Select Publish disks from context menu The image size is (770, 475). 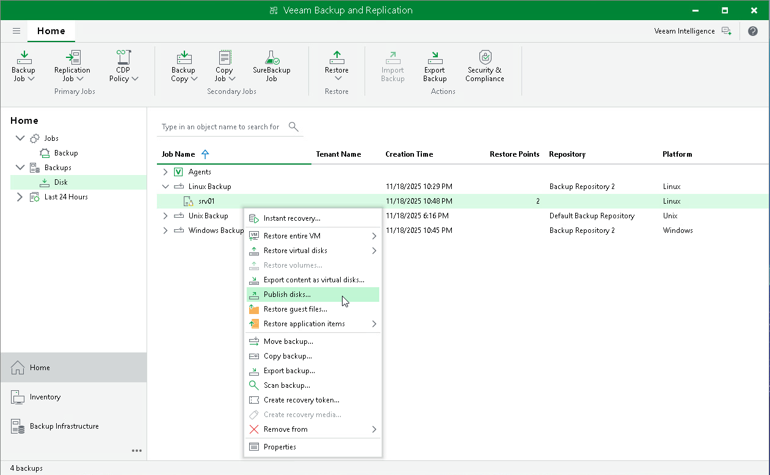[x=287, y=294]
